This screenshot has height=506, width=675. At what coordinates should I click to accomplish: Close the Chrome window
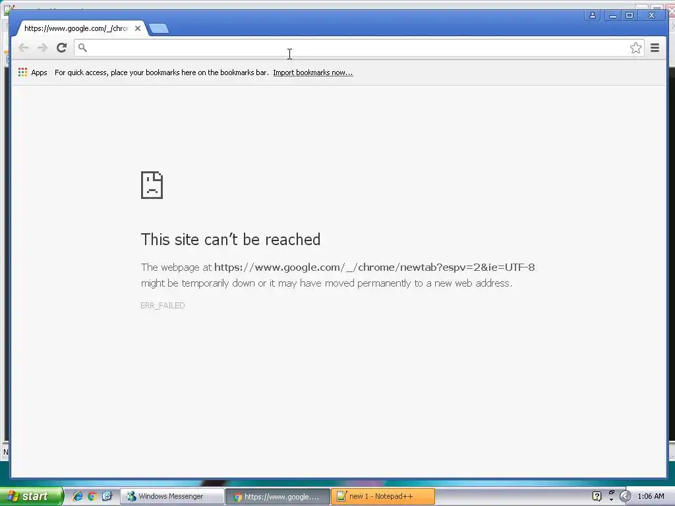point(652,16)
